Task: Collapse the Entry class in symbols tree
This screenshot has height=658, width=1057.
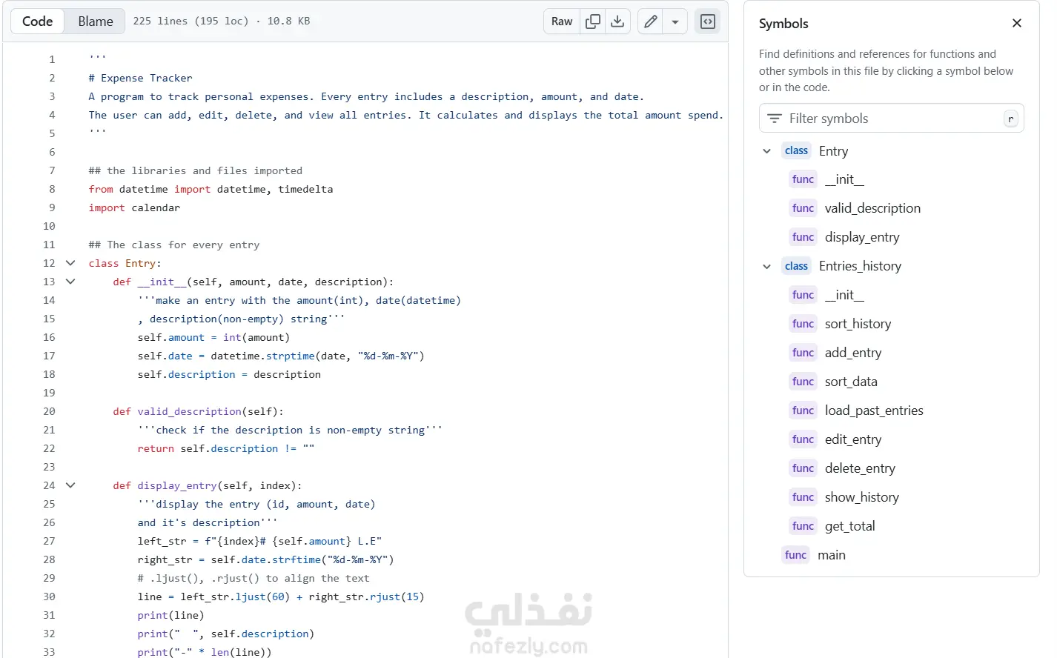Action: [767, 151]
